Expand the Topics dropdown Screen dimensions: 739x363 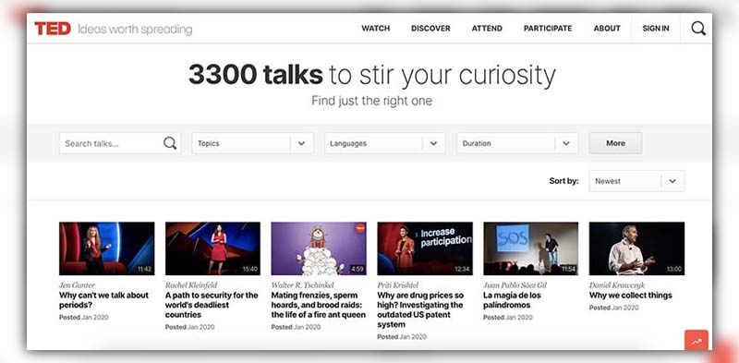(252, 143)
